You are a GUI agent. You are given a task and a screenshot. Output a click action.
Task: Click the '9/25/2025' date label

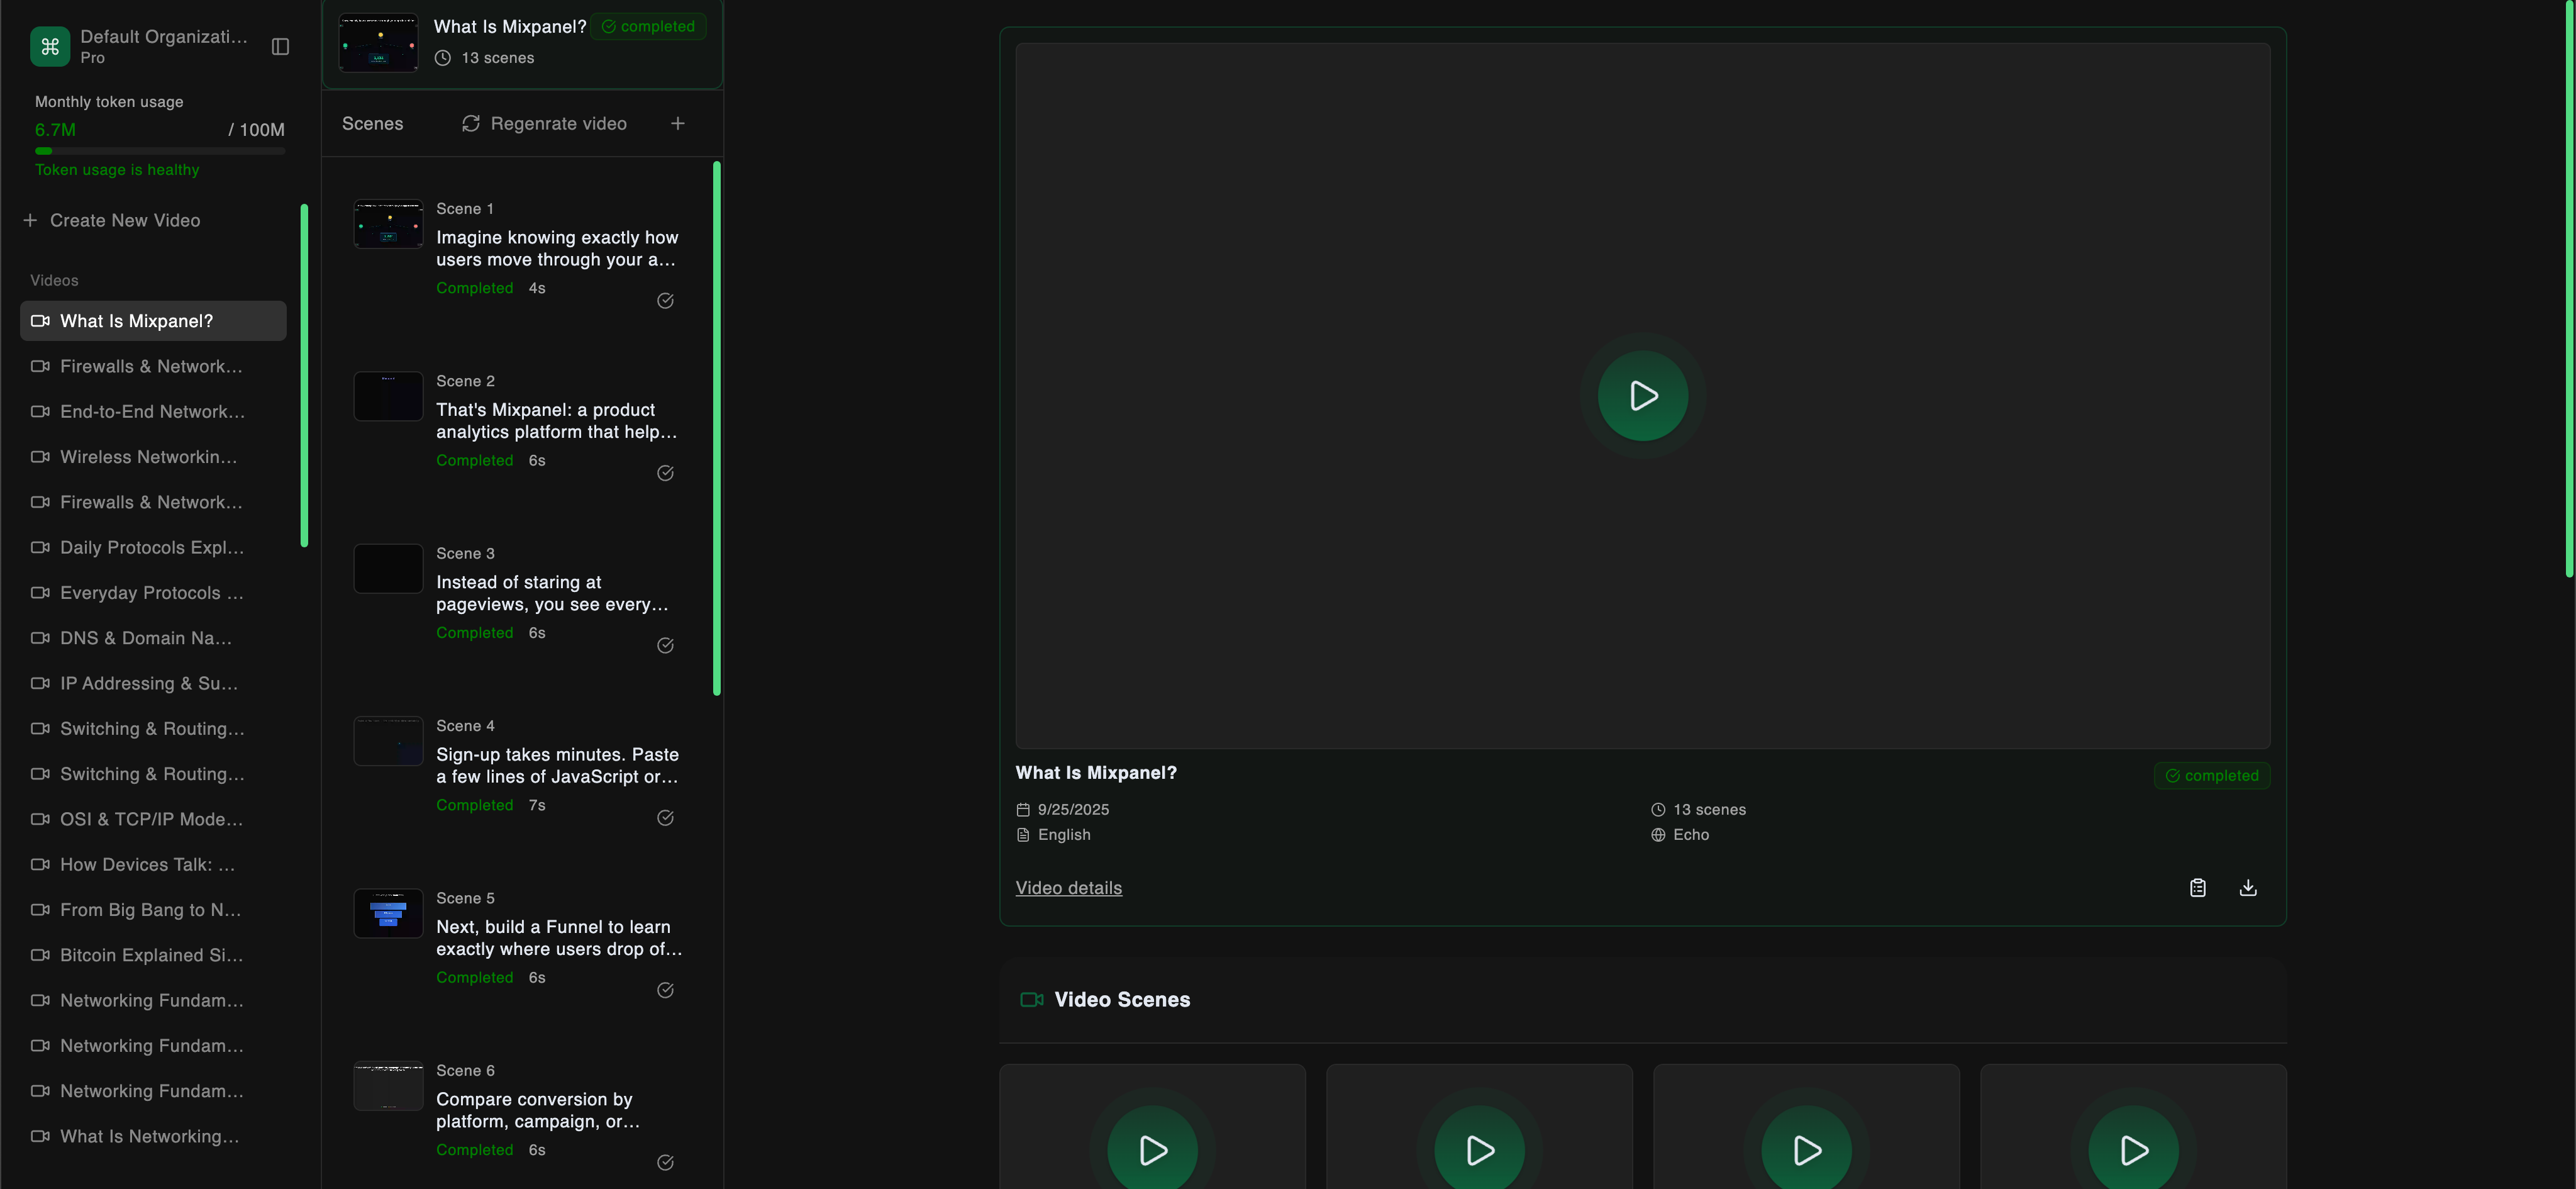coord(1073,809)
